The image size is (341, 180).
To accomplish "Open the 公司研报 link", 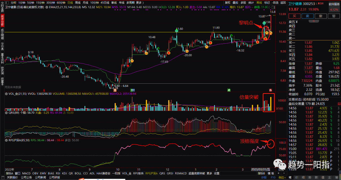I will (x=54, y=177).
